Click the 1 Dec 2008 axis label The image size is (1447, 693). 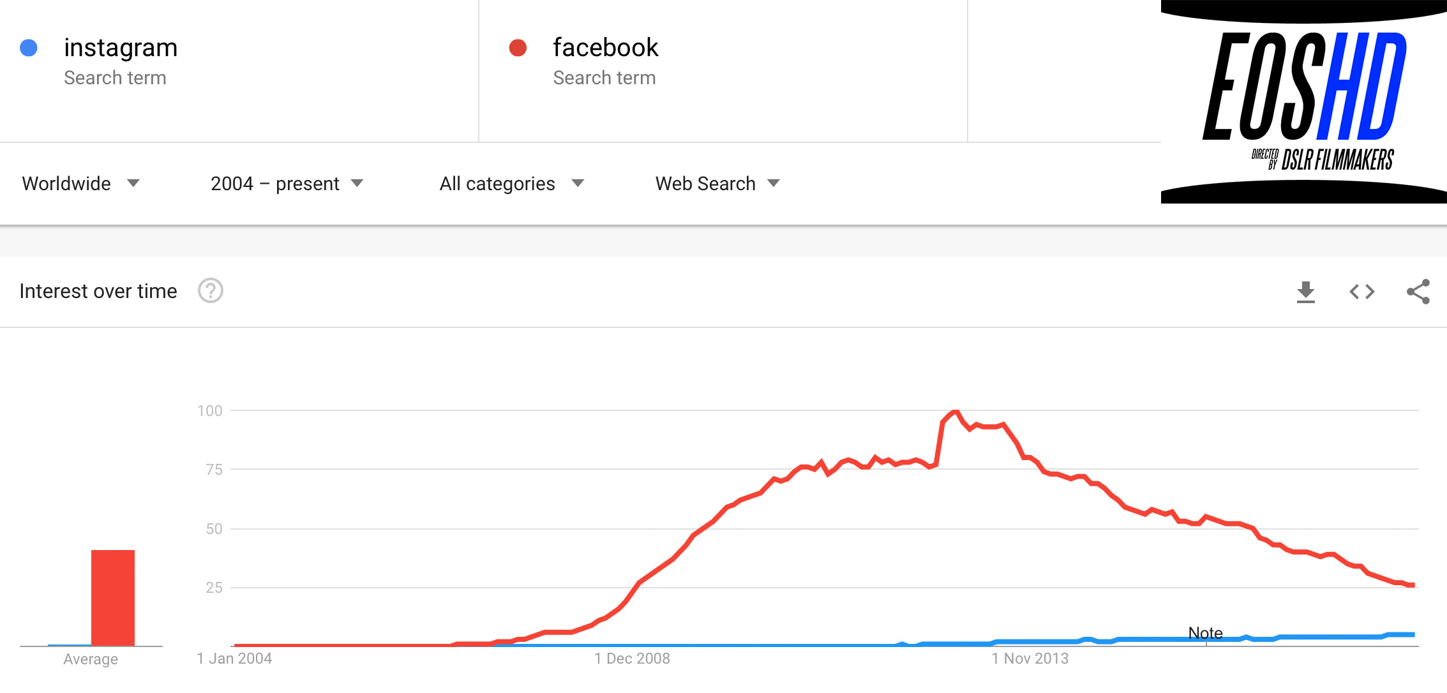(x=632, y=659)
